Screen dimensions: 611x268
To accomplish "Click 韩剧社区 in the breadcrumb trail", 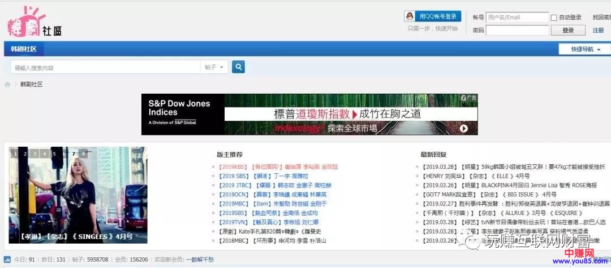I will click(x=32, y=85).
